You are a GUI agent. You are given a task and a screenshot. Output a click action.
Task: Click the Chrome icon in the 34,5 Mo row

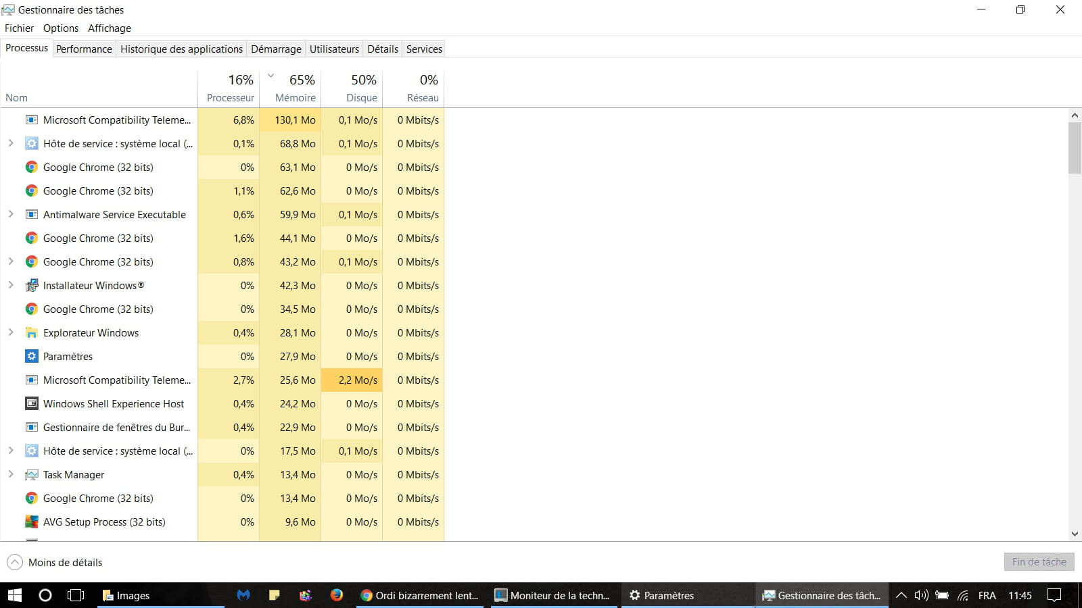31,309
